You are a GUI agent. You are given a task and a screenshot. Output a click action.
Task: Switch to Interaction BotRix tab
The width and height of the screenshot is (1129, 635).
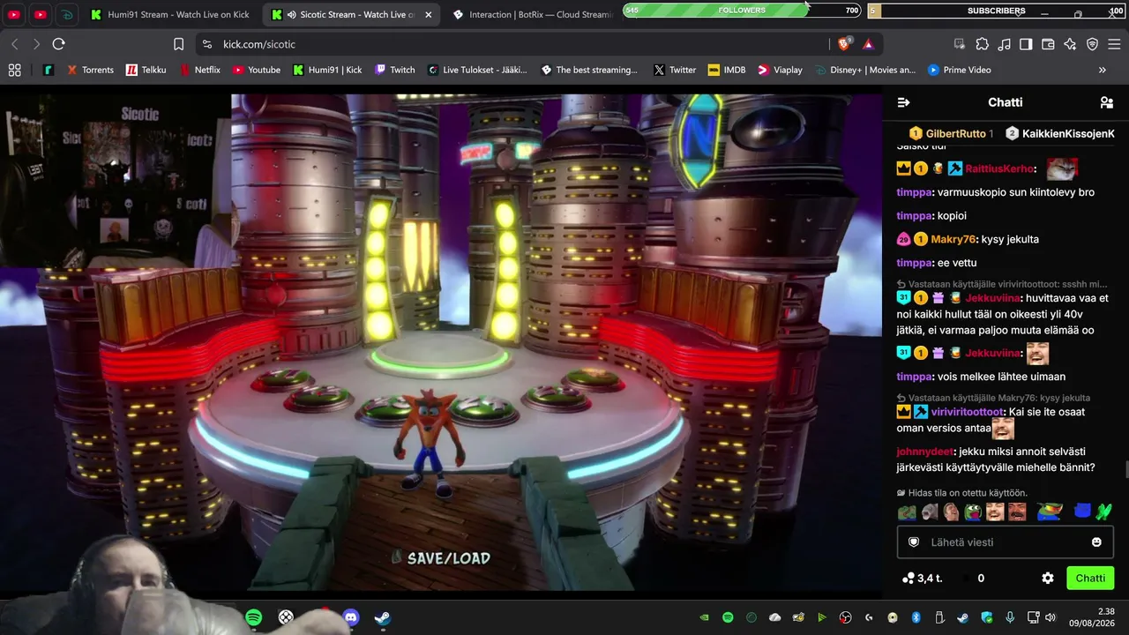point(533,15)
